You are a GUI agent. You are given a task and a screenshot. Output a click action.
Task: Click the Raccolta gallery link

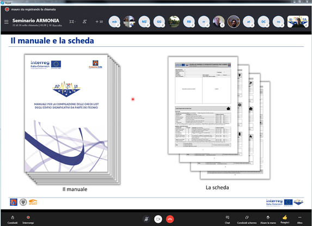(x=56, y=26)
